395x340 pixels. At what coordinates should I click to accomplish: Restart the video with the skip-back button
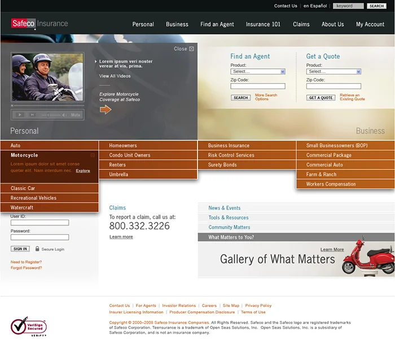pos(32,115)
